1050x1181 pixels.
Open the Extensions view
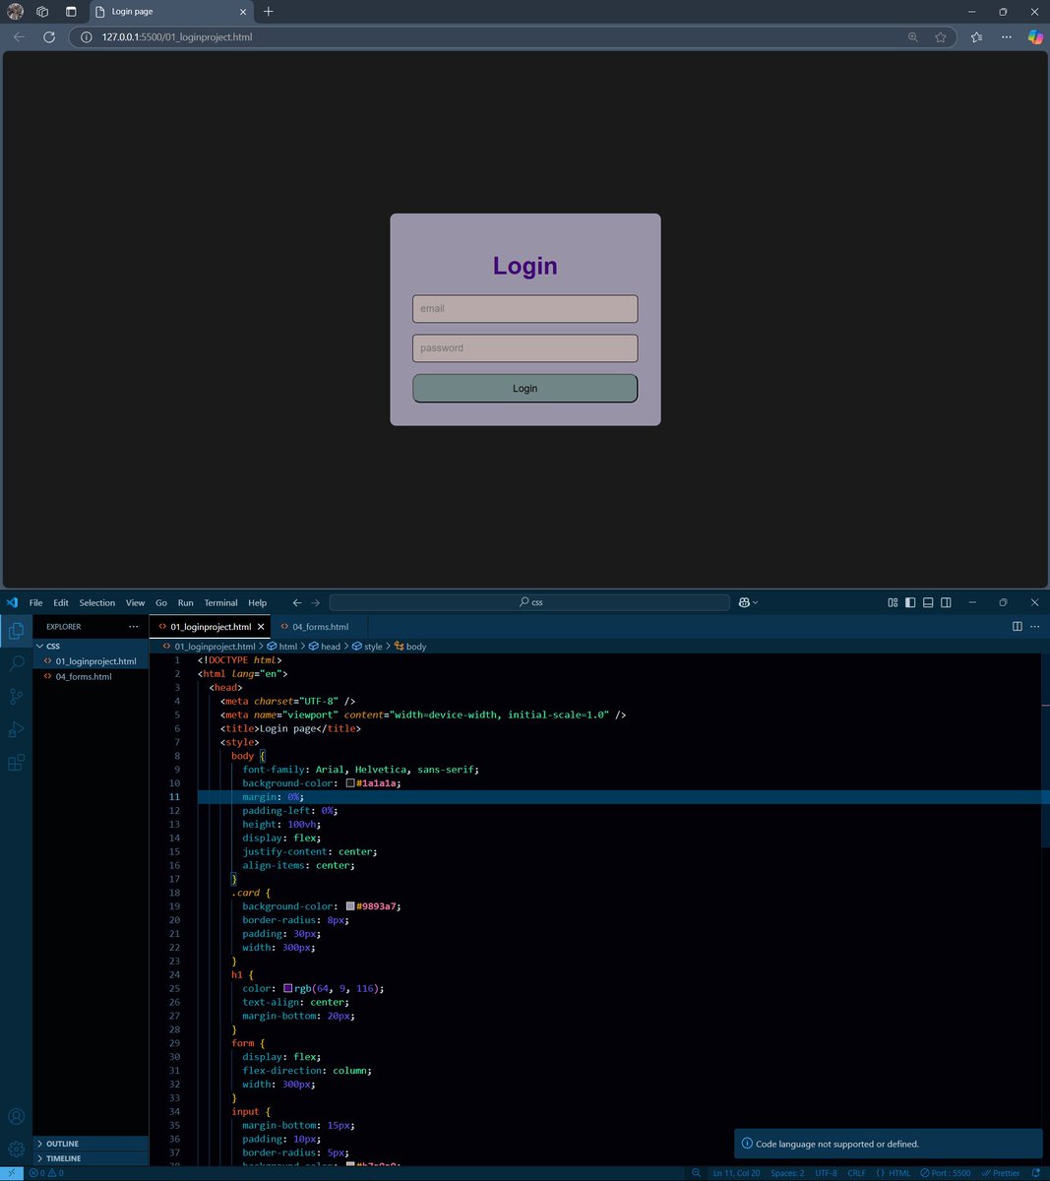[x=16, y=763]
